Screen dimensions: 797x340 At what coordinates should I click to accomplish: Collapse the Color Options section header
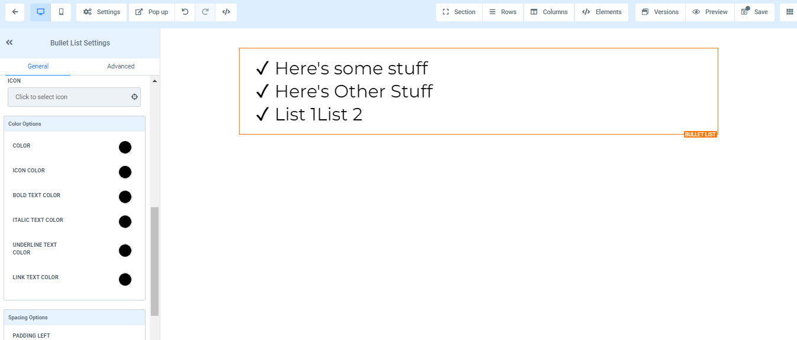(x=75, y=124)
